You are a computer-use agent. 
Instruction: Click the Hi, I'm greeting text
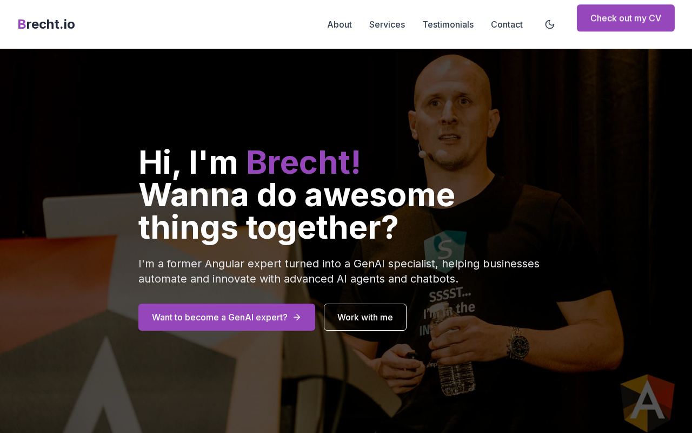click(x=188, y=162)
